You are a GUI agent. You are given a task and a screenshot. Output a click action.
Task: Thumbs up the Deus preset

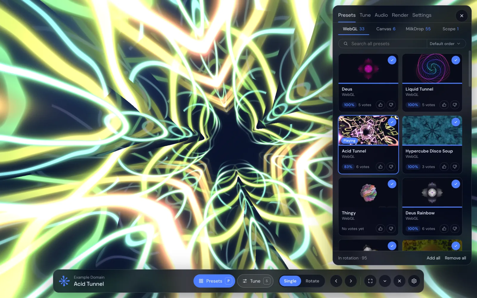point(380,105)
